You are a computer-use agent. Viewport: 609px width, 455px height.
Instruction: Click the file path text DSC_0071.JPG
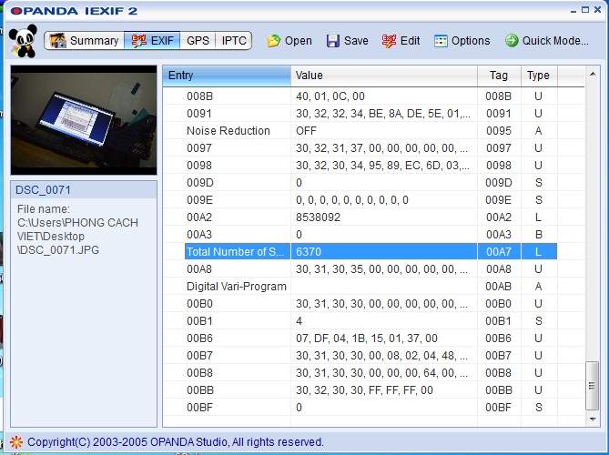pyautogui.click(x=60, y=250)
